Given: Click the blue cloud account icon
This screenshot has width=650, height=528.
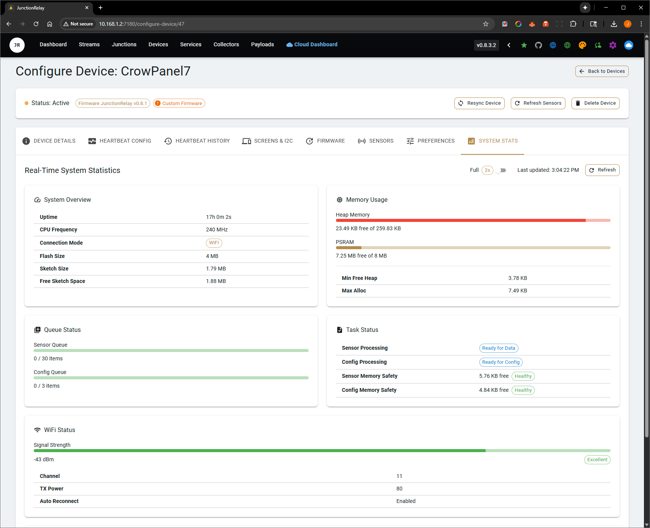Looking at the screenshot, I should 629,45.
